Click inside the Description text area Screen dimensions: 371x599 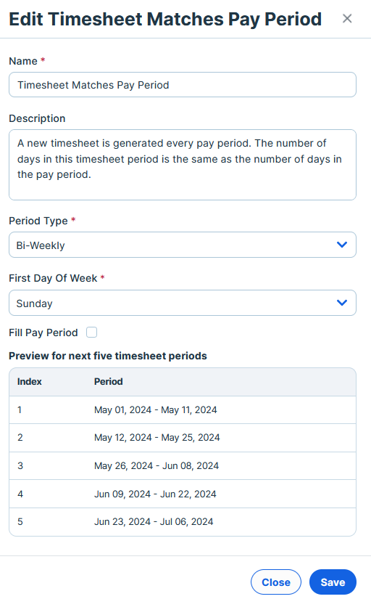tap(183, 165)
